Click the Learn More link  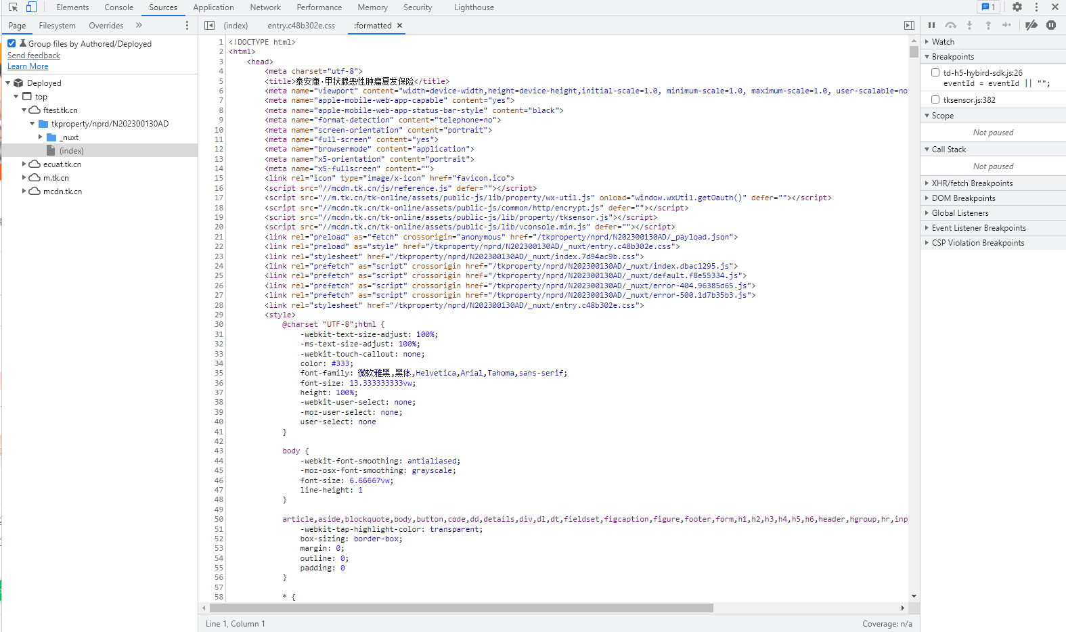28,66
